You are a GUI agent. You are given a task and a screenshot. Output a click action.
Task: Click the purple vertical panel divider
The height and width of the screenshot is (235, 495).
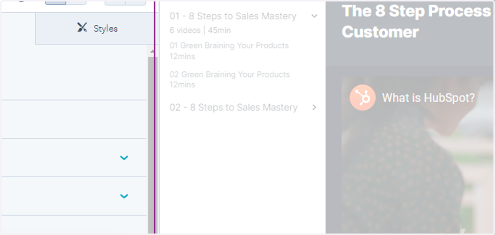click(156, 117)
